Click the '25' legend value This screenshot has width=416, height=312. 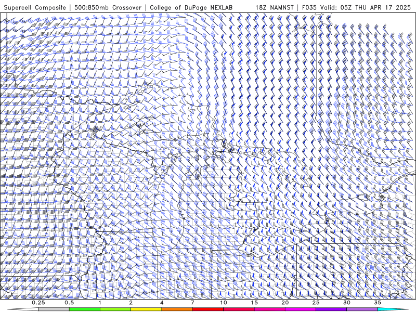[316, 303]
